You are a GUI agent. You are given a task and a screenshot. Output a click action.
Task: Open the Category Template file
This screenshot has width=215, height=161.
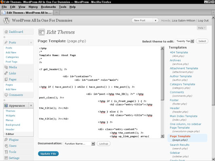coord(182,84)
